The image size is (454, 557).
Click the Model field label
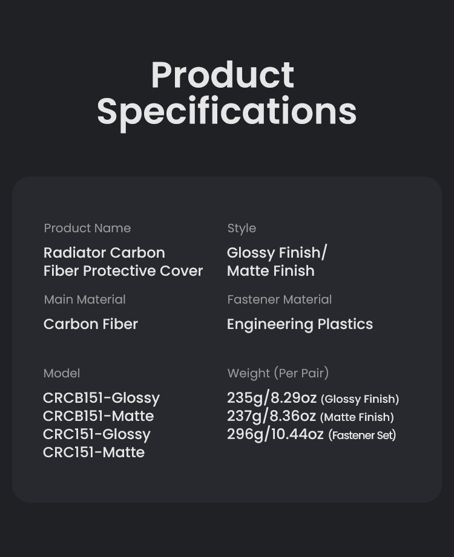pyautogui.click(x=62, y=373)
